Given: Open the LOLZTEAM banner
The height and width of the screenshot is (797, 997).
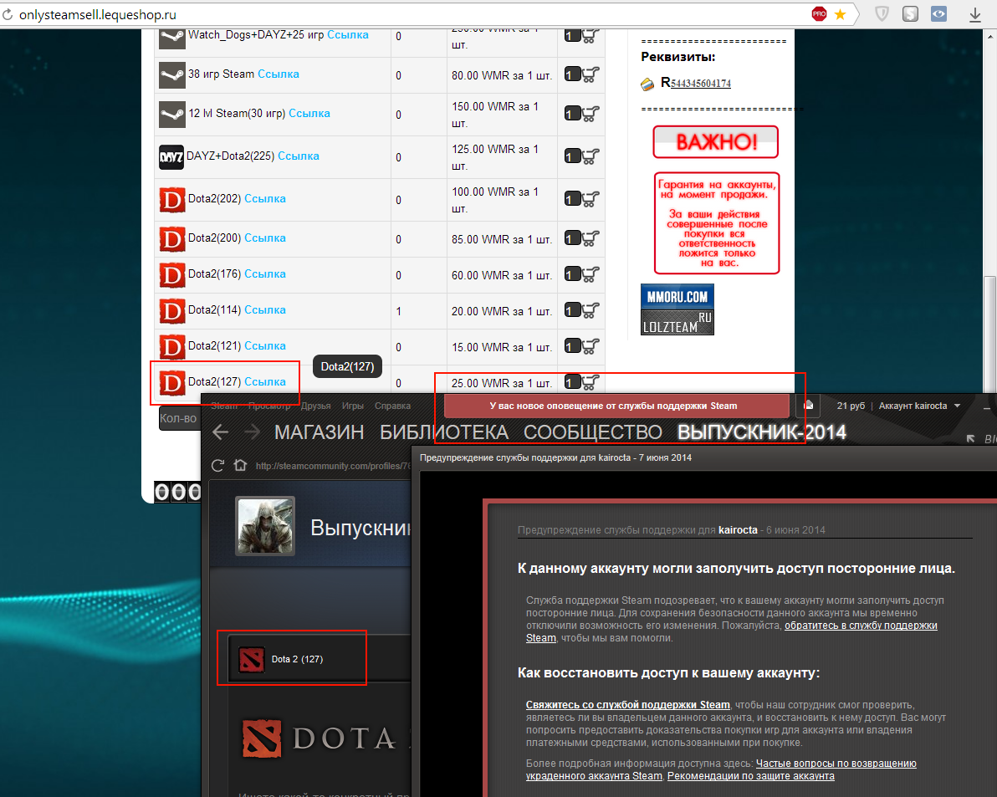Looking at the screenshot, I should pyautogui.click(x=677, y=322).
